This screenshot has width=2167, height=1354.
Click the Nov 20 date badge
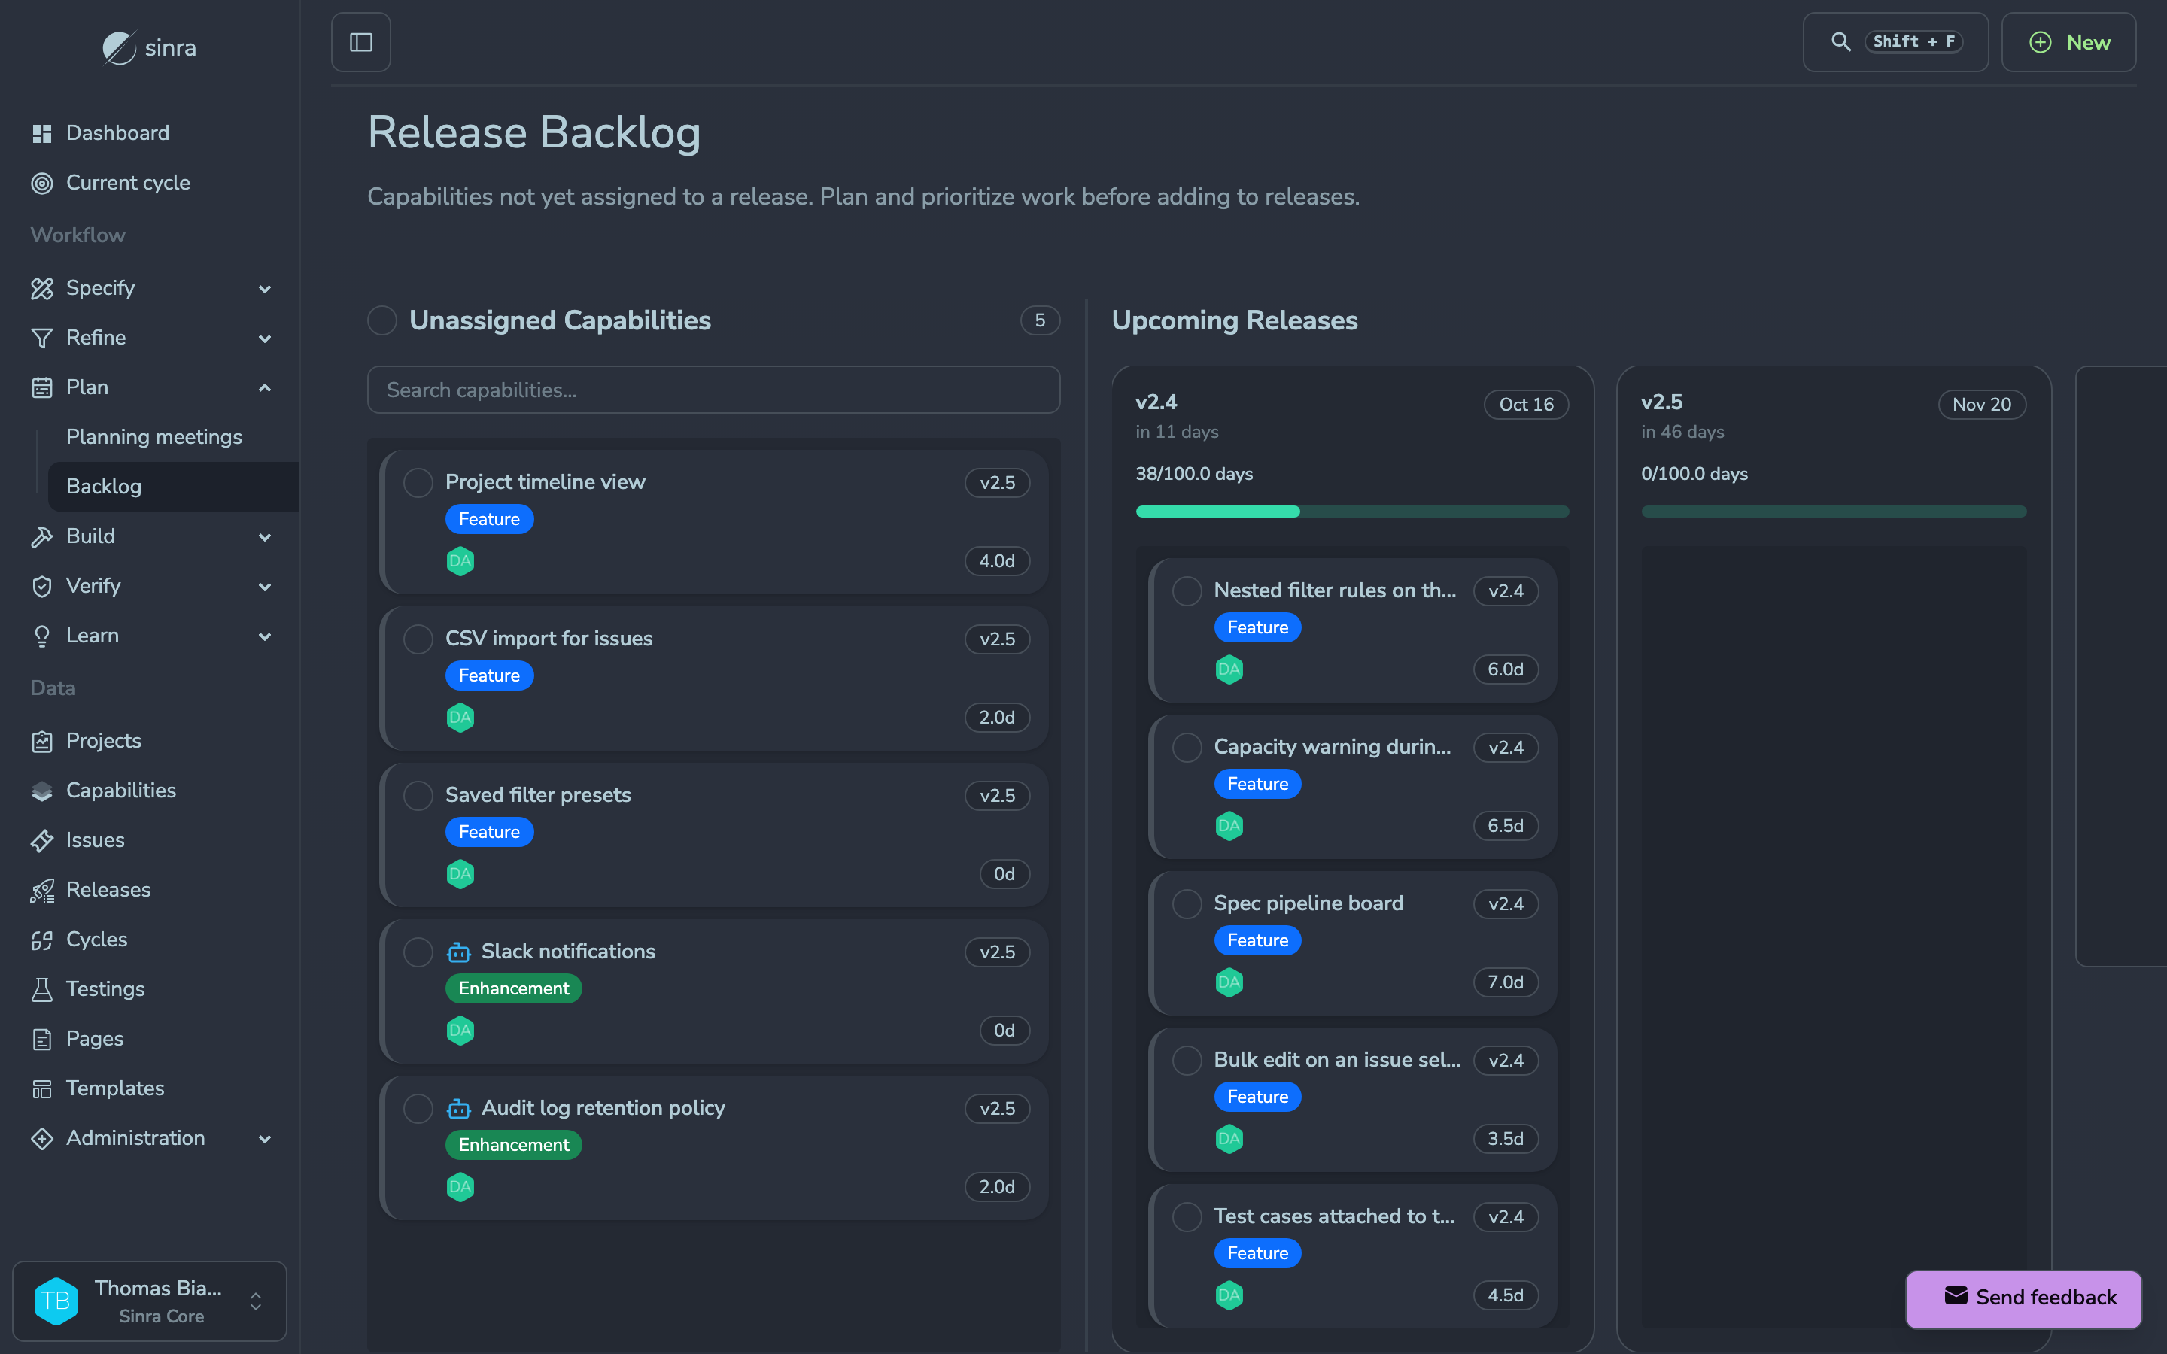pos(1982,405)
